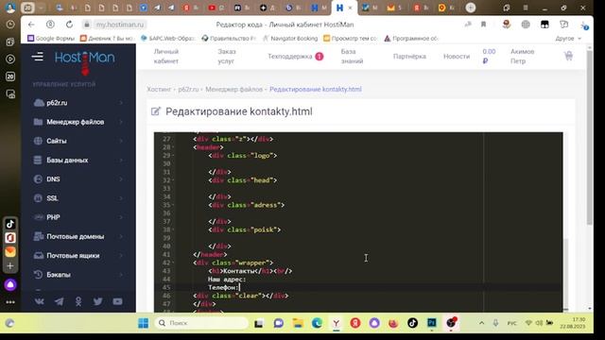Viewport: 605px width, 340px height.
Task: Open Почтовые ящики in sidebar
Action: coord(73,256)
